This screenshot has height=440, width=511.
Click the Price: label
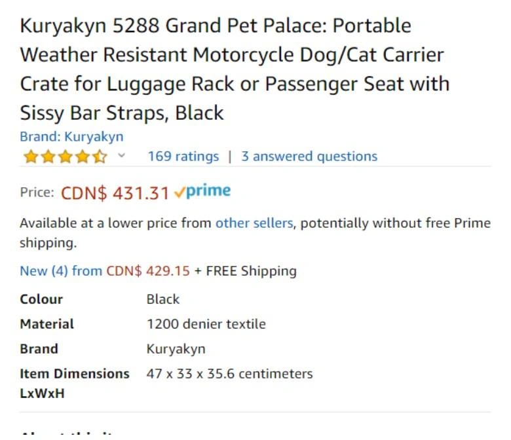point(37,192)
